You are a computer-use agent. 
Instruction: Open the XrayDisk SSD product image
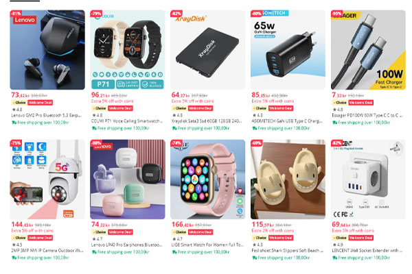tap(208, 50)
